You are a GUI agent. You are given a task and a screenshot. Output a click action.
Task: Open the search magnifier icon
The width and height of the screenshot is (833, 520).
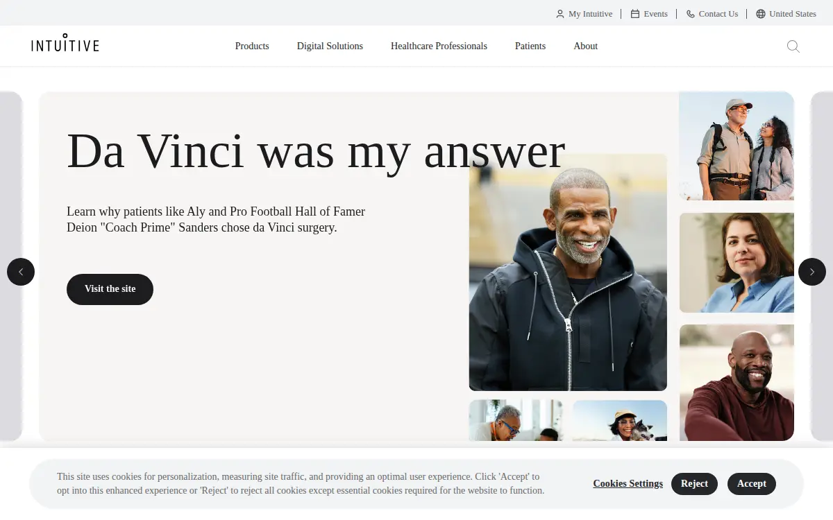tap(793, 46)
